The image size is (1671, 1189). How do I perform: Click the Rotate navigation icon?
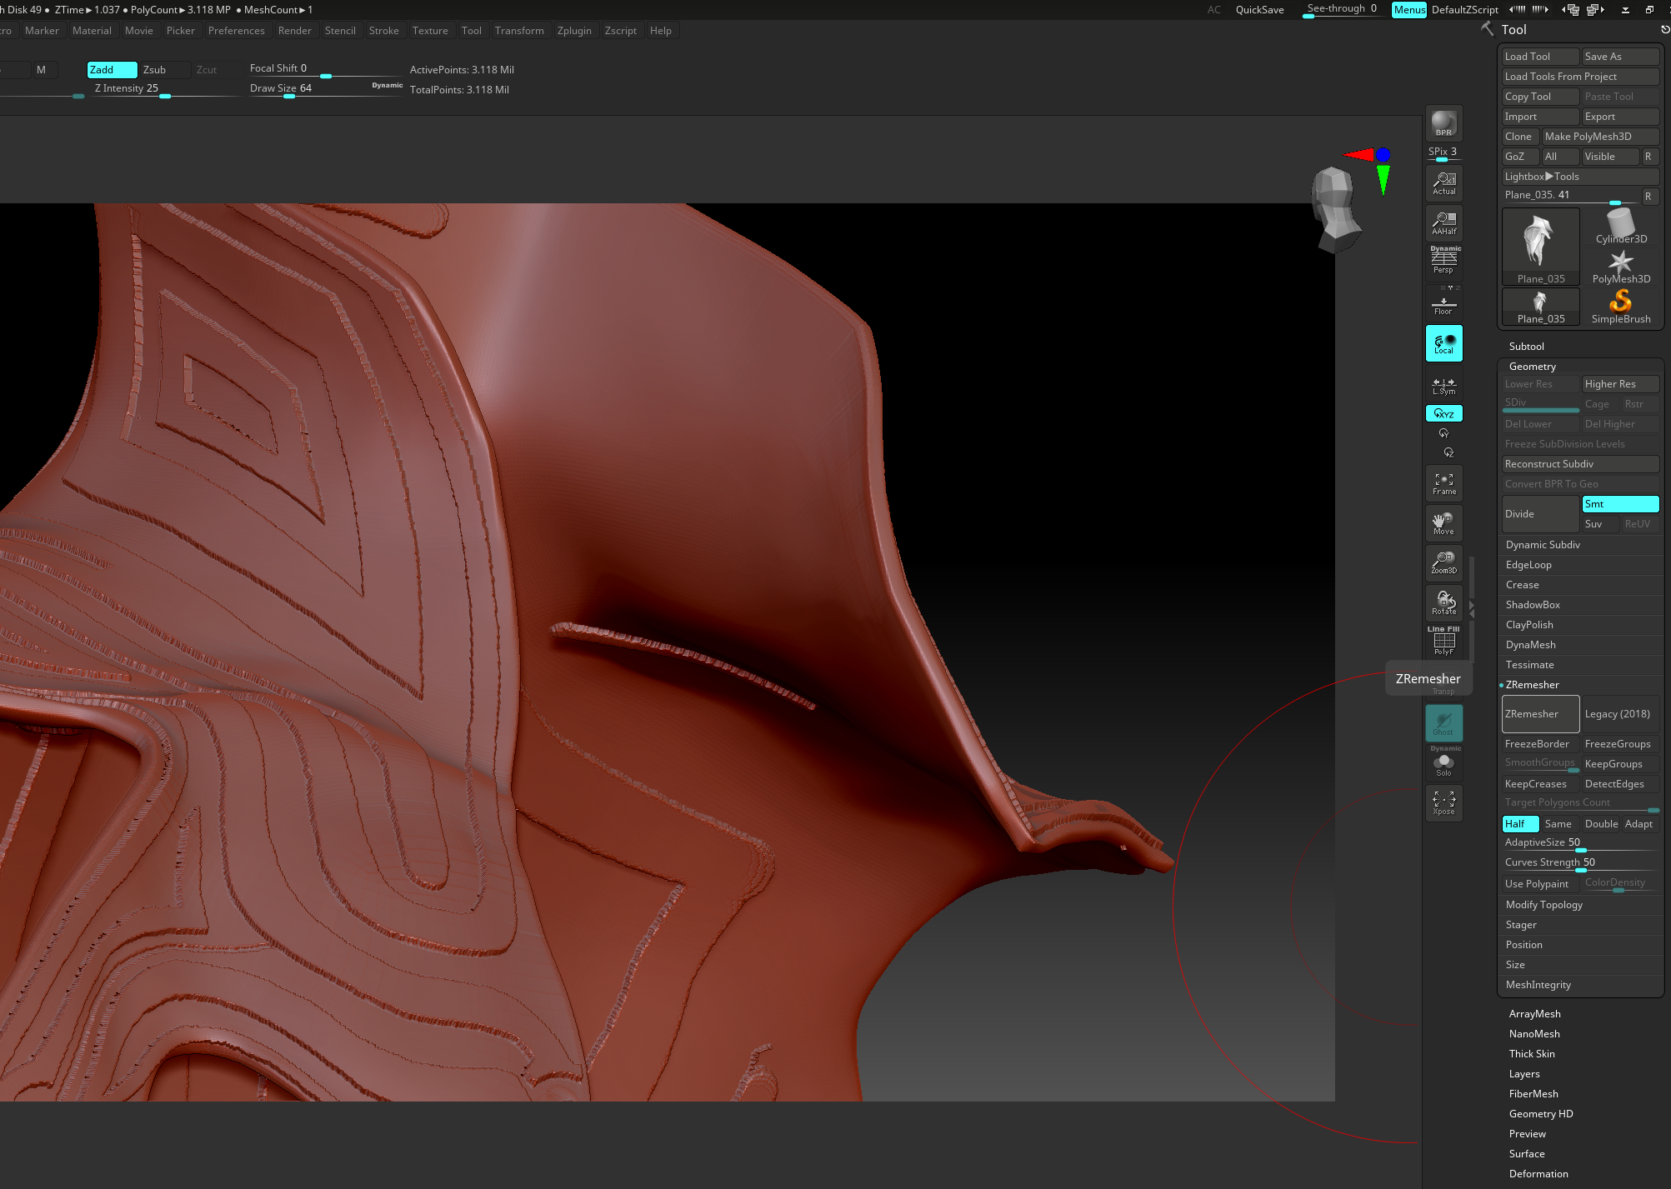click(1443, 602)
